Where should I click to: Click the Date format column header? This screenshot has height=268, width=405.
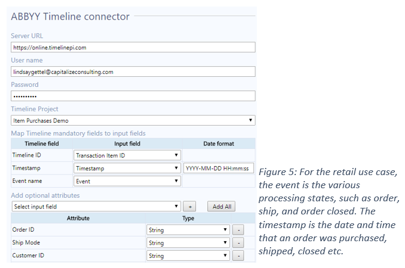click(x=219, y=144)
